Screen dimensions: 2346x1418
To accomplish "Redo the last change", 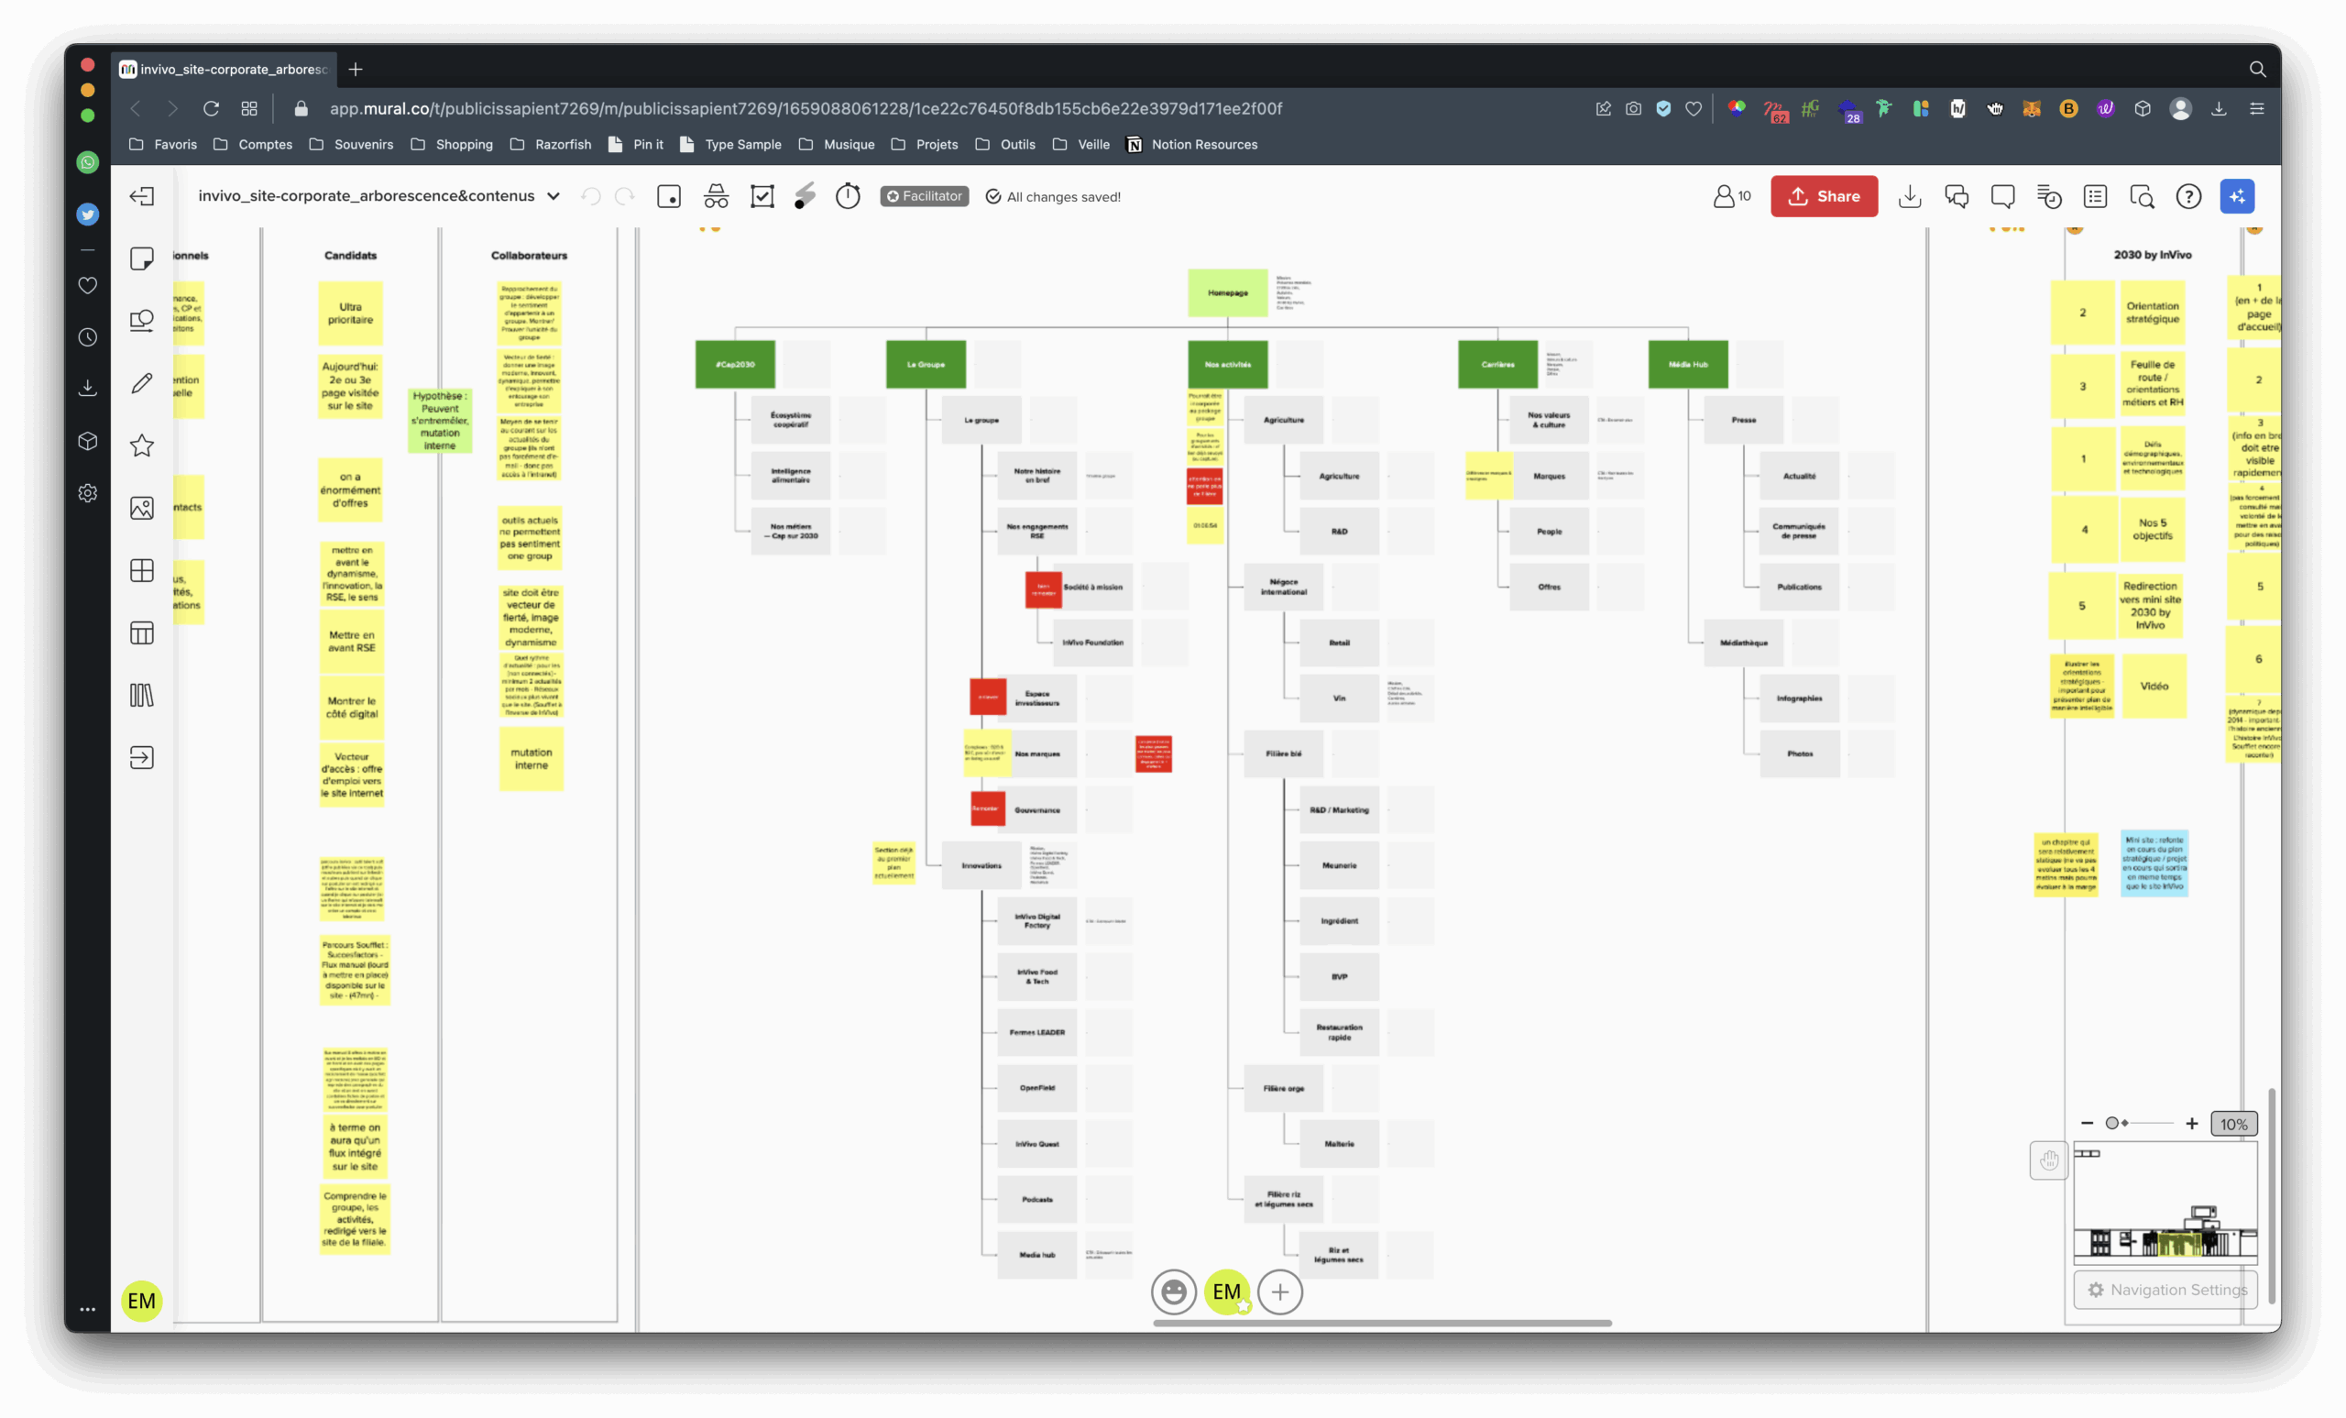I will 625,196.
